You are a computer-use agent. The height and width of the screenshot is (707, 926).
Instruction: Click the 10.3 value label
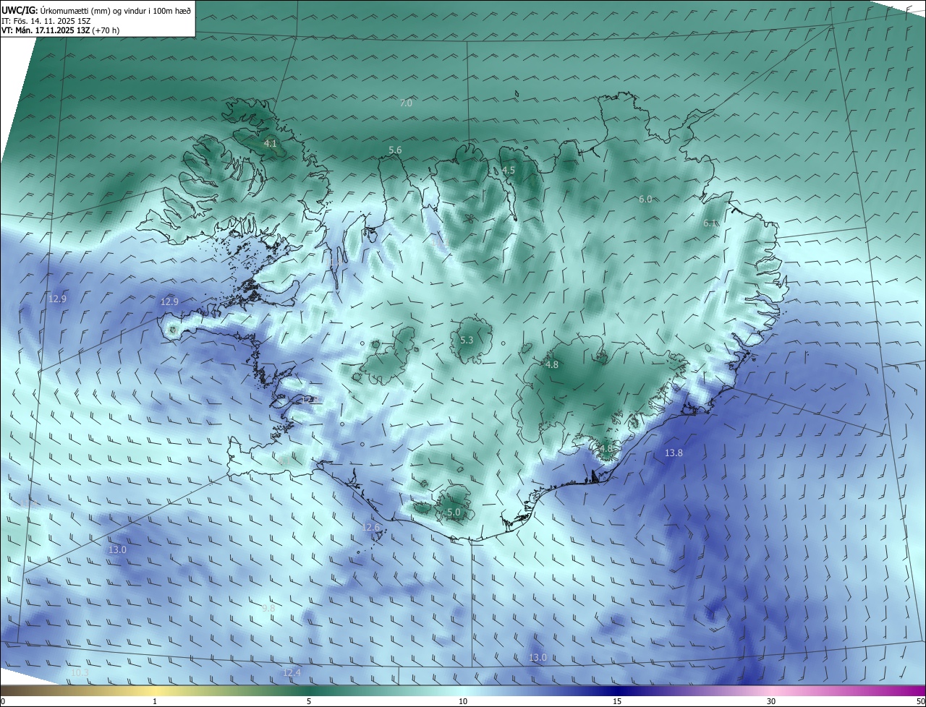(x=80, y=673)
